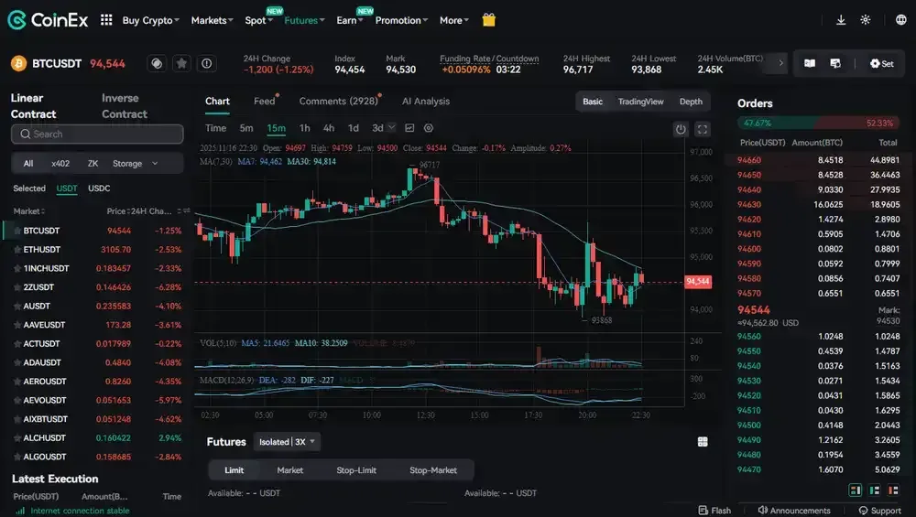Open the calculator icon in header
This screenshot has width=916, height=517.
[x=835, y=64]
